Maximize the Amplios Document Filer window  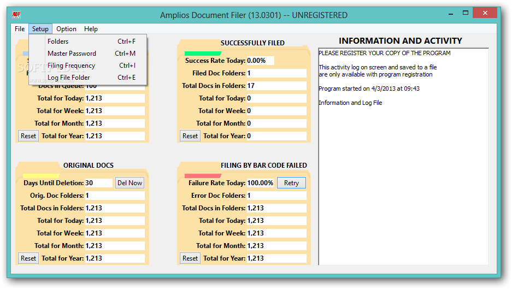click(x=466, y=13)
